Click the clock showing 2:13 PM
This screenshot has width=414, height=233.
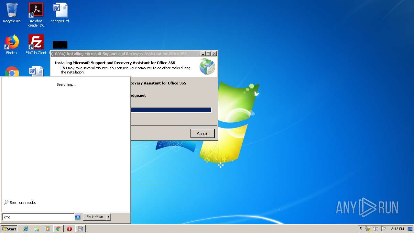click(x=397, y=229)
